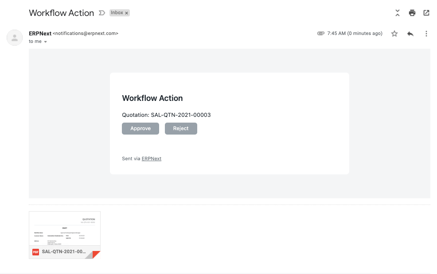Viewport: 437px width, 274px height.
Task: Open the SAL-QTN-2021-00003 attachment preview
Action: pyautogui.click(x=64, y=229)
